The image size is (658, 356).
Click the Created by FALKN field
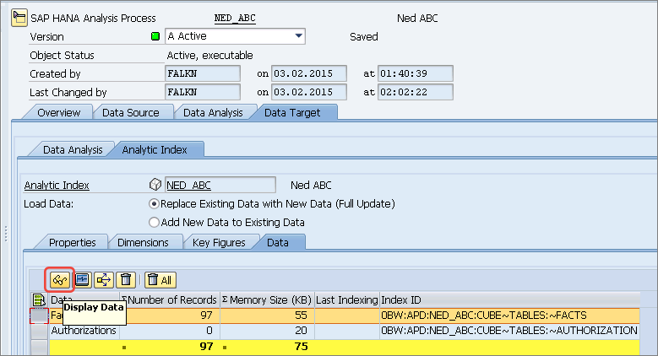coord(203,73)
